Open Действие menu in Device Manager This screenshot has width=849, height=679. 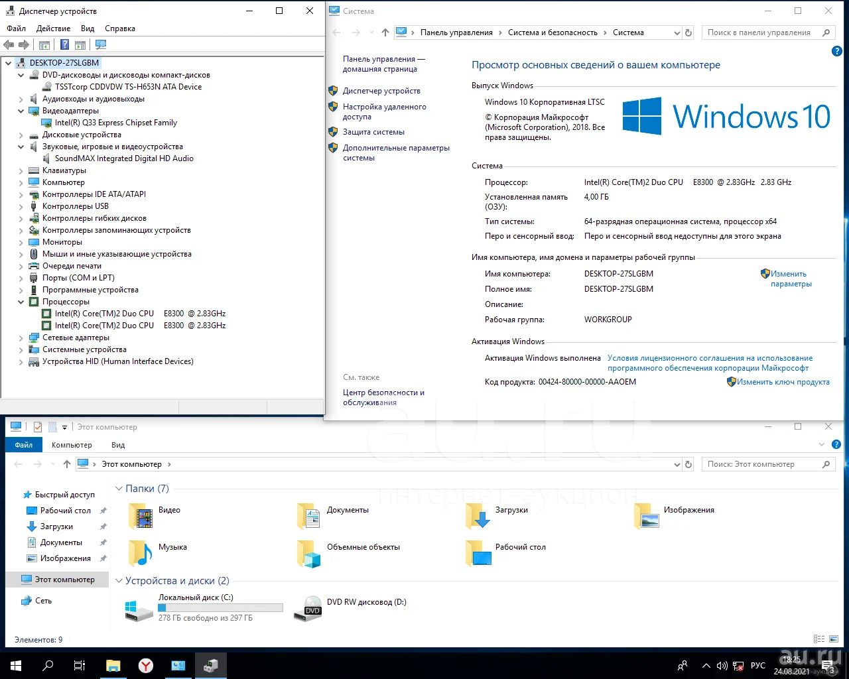tap(54, 29)
